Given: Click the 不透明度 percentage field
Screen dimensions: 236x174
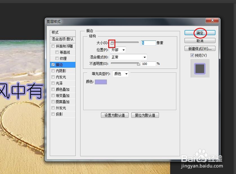Looking at the screenshot, I should click(149, 64).
